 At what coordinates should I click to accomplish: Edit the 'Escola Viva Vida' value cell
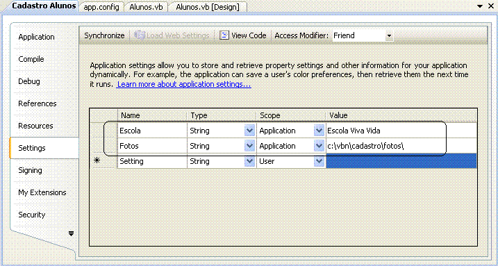click(401, 131)
